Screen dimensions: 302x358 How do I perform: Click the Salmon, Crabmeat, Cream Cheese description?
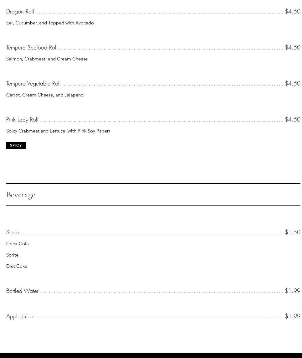click(47, 59)
